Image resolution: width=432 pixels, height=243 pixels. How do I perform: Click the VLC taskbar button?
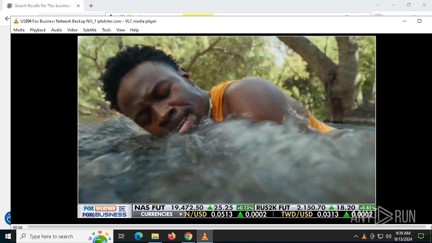pos(205,236)
